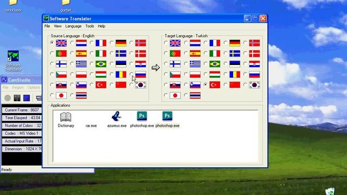Choose the Swedish flag in Source Language
The height and width of the screenshot is (195, 347).
tap(121, 54)
